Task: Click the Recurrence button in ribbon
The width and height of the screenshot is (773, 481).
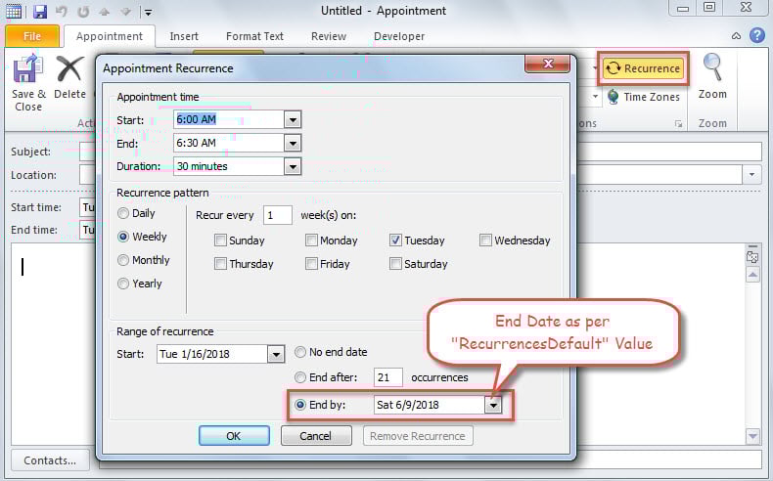Action: [643, 68]
